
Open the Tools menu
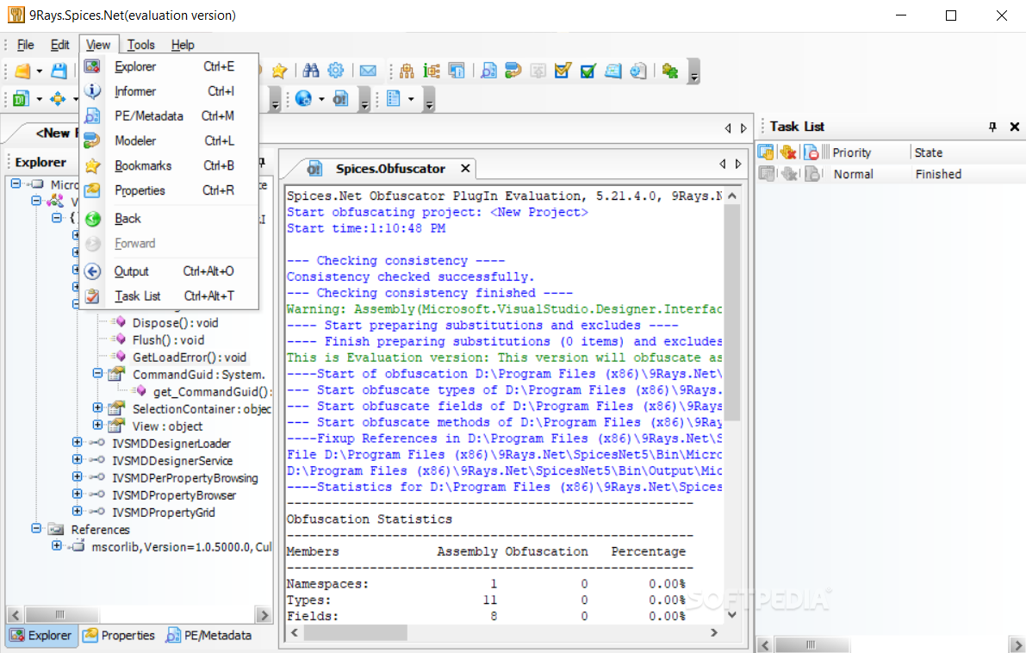tap(140, 45)
